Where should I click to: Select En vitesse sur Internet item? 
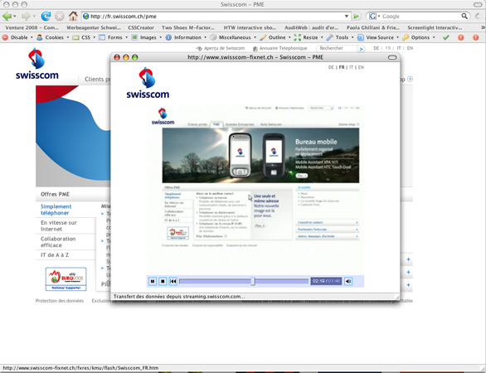point(59,225)
